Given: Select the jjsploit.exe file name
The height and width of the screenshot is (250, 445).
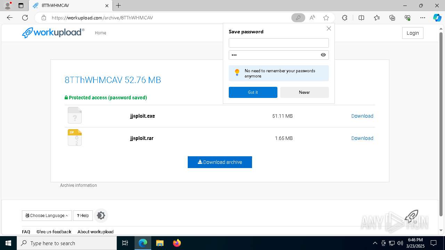Looking at the screenshot, I should pos(143,116).
